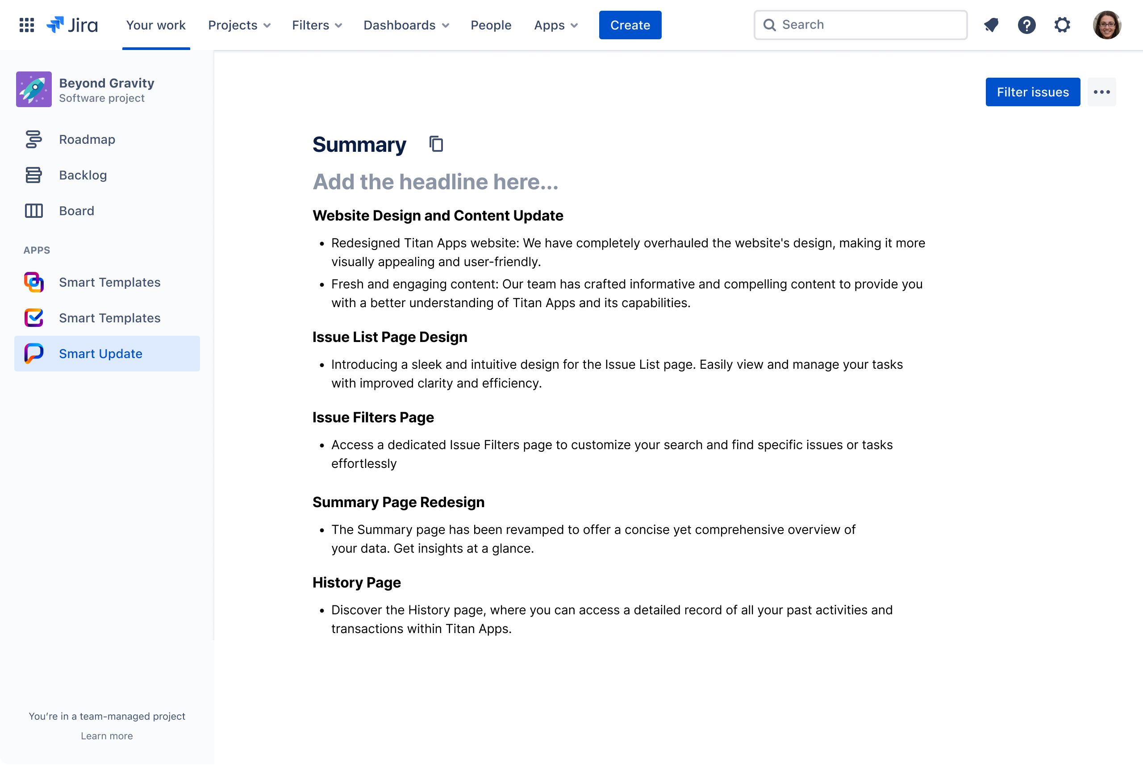Open the second Smart Templates app with checkmark icon
Image resolution: width=1143 pixels, height=767 pixels.
click(109, 318)
